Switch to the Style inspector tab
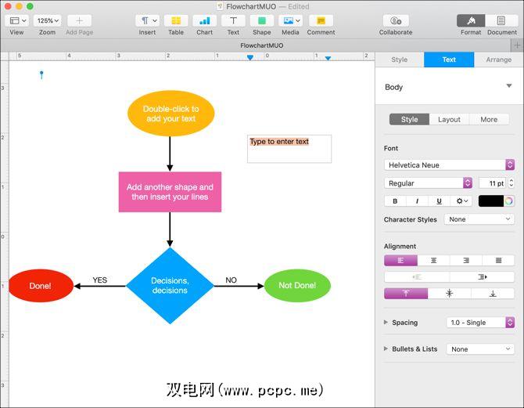 coord(400,60)
